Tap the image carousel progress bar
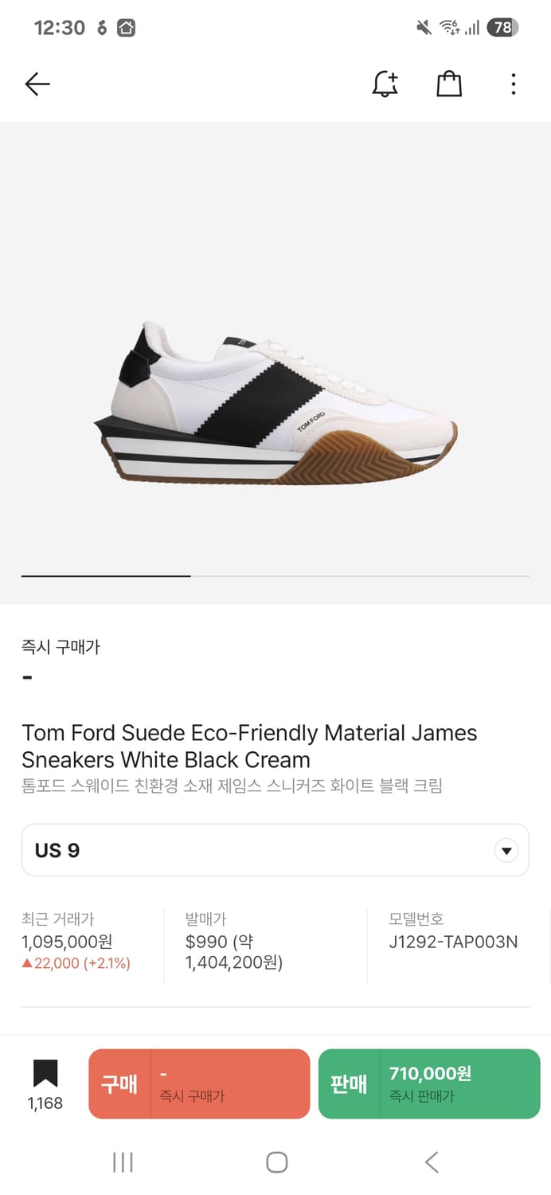This screenshot has height=1195, width=551. (x=275, y=575)
